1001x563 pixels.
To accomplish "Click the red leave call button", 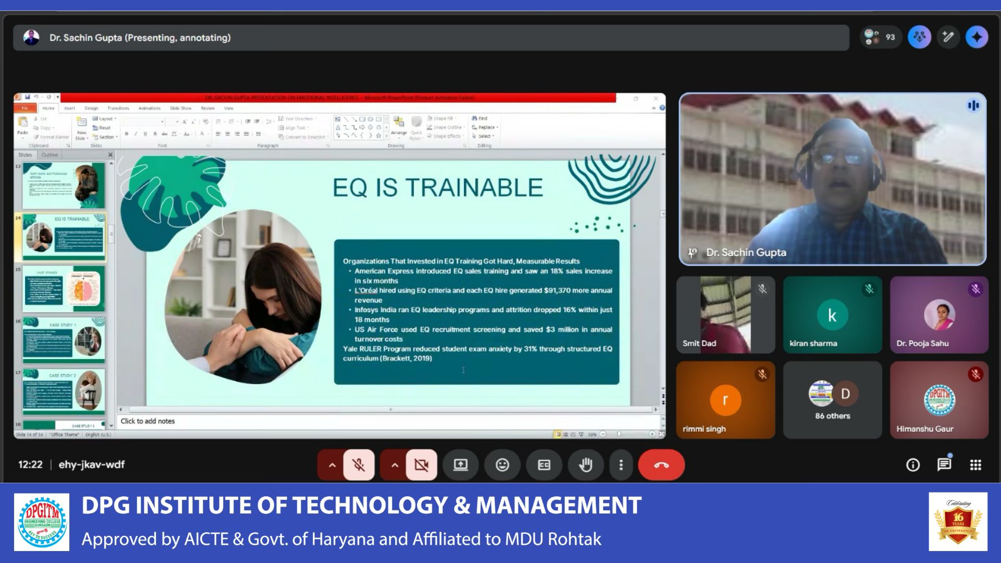I will click(661, 464).
